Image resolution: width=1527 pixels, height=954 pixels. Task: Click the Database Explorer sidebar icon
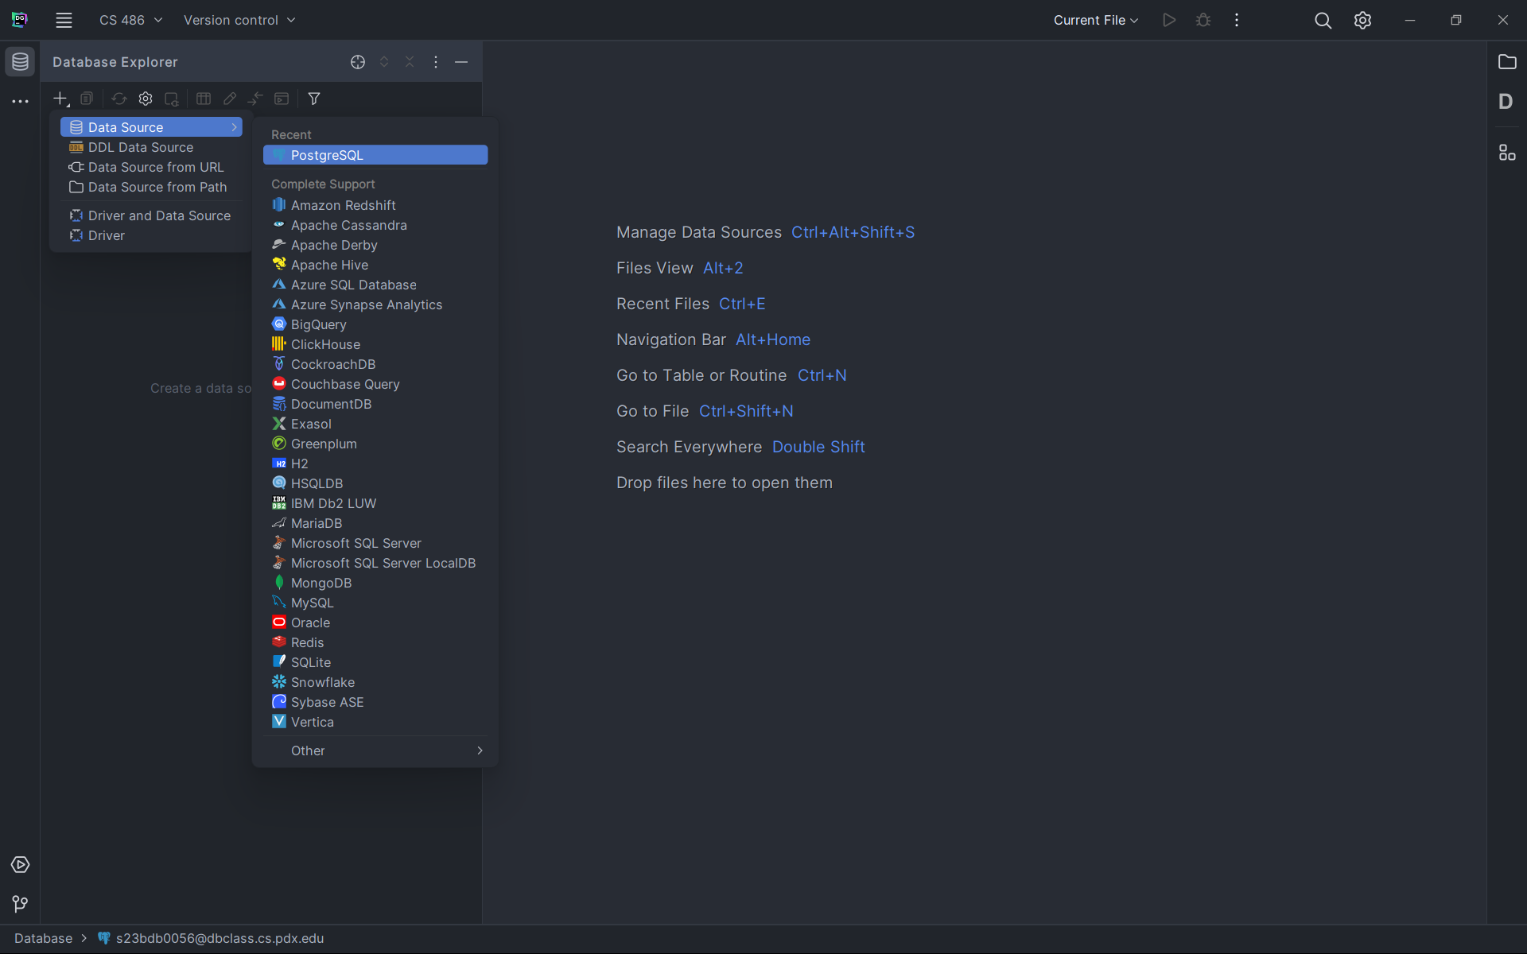click(x=20, y=62)
